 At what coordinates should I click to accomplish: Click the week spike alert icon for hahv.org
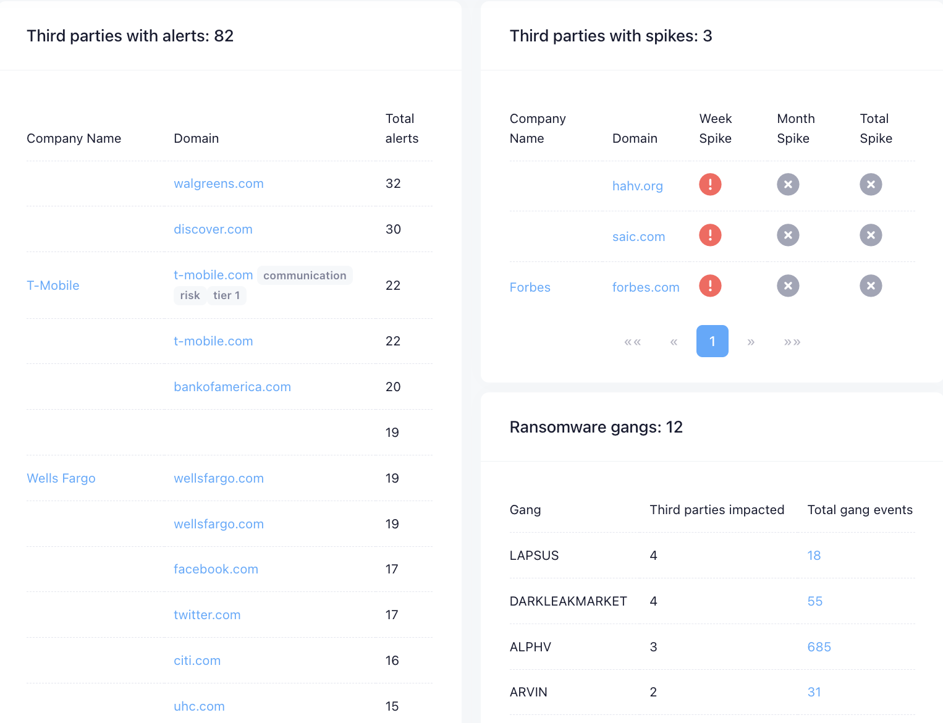point(710,184)
